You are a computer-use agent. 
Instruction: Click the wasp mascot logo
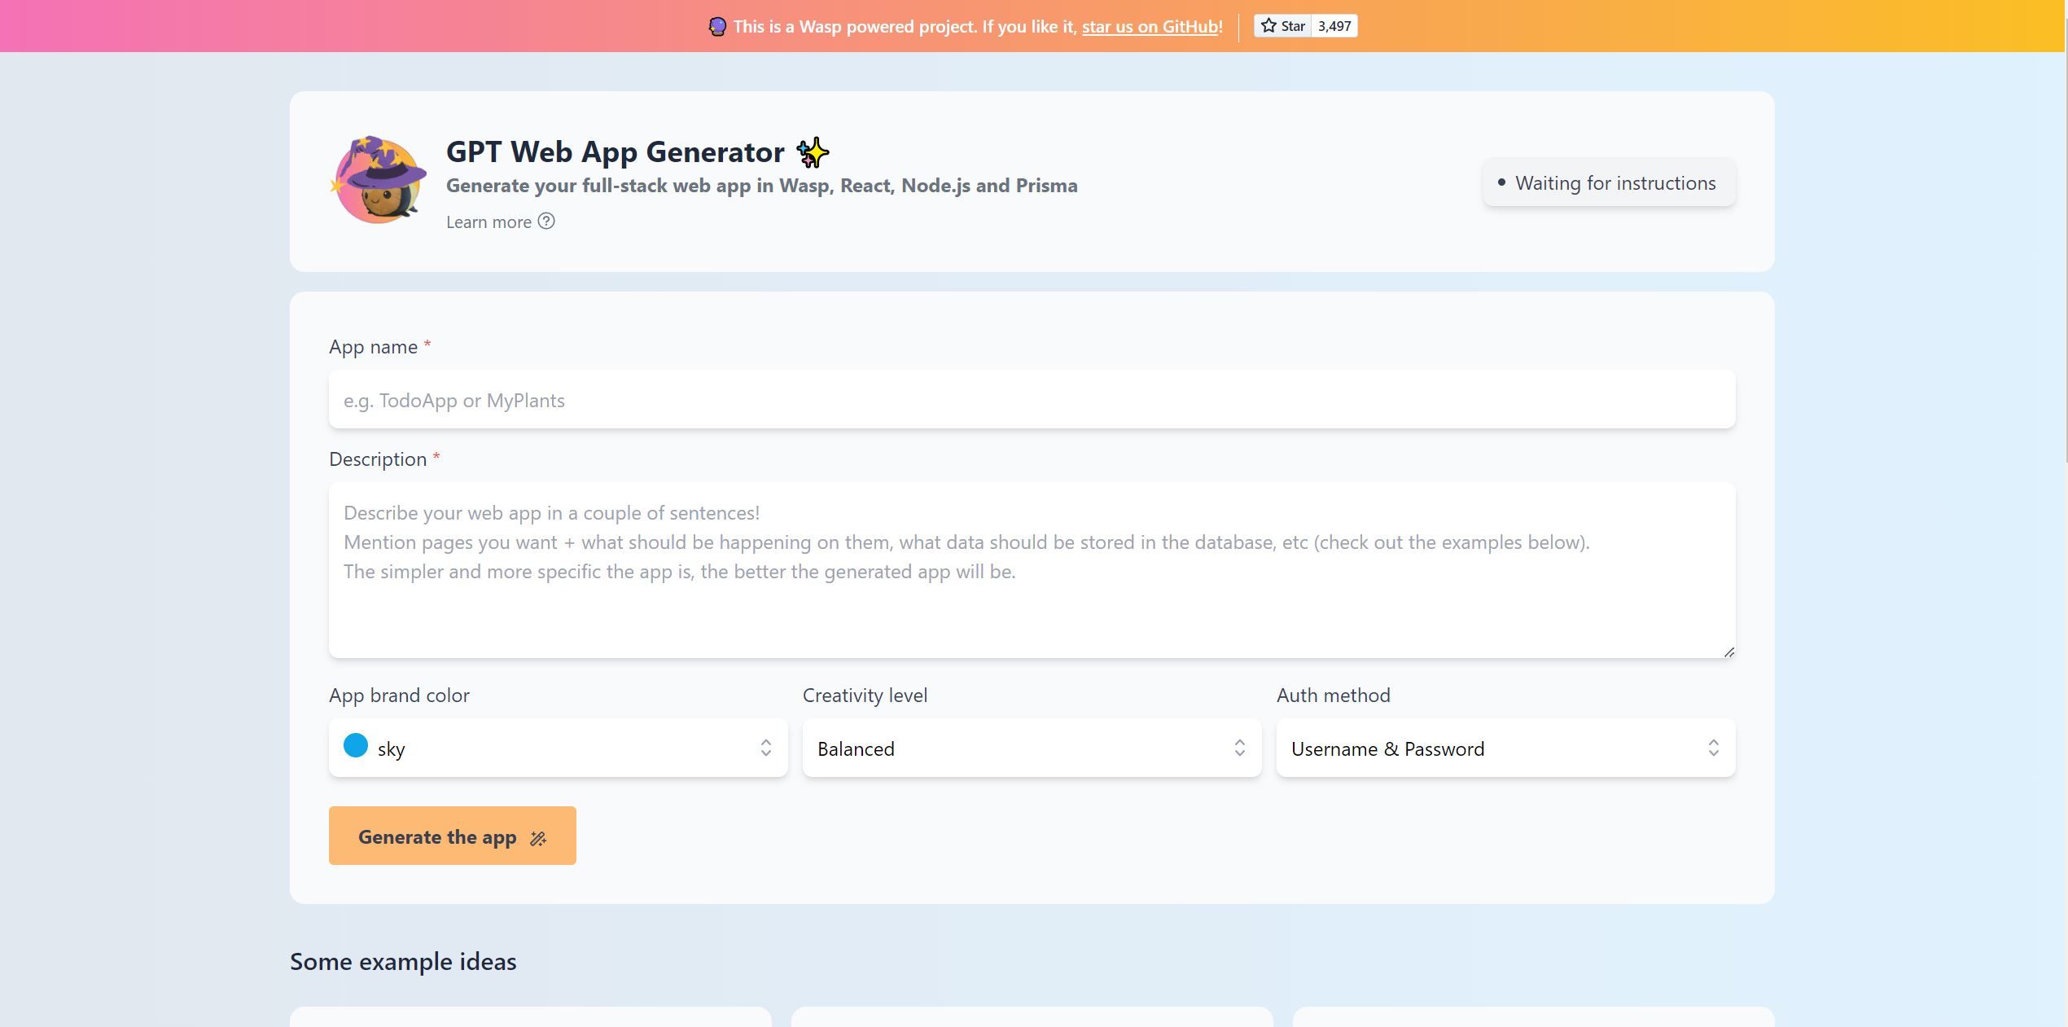[x=379, y=181]
